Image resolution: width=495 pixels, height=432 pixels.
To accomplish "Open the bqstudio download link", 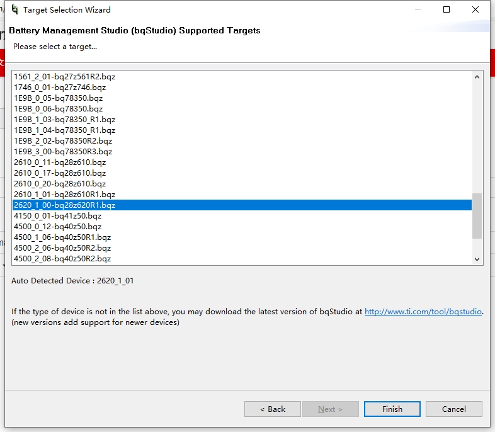I will 423,312.
